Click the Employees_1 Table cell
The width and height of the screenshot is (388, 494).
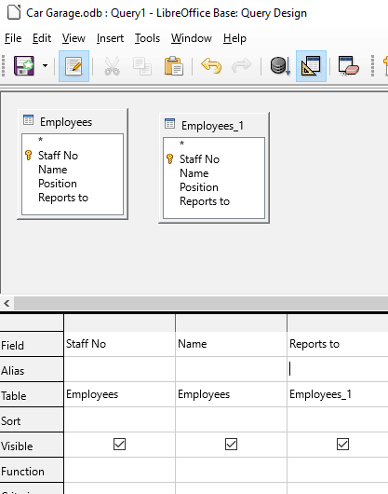[x=338, y=394]
